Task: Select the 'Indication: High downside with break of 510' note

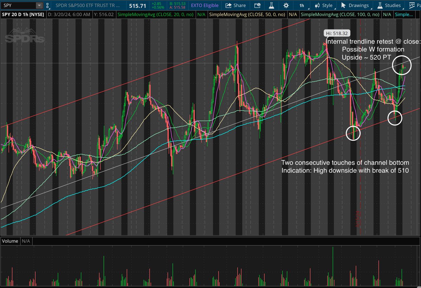Action: tap(345, 171)
